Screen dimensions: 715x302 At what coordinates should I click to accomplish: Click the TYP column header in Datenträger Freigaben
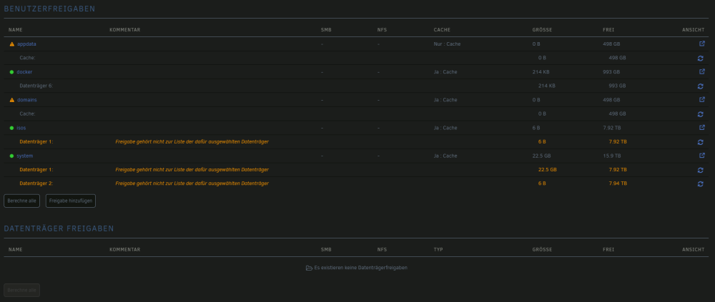pos(438,250)
